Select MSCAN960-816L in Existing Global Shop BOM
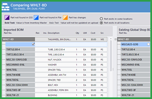The width and height of the screenshot is (152, 99). 135,65
